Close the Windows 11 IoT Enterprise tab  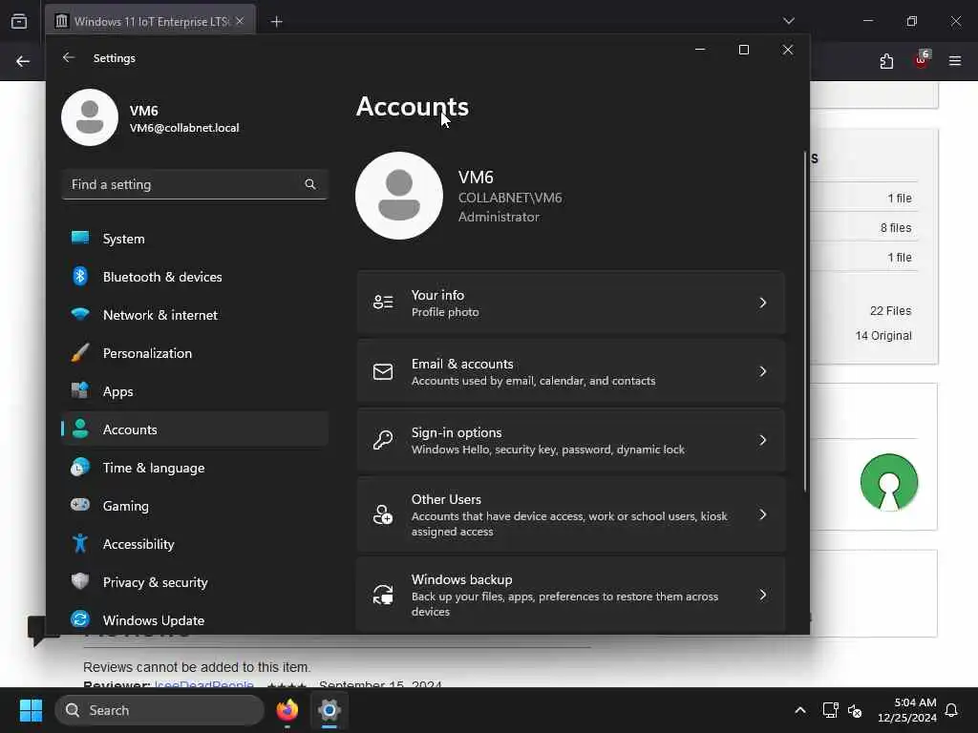click(x=240, y=21)
